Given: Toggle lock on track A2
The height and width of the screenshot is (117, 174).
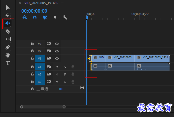Looking at the screenshot, I should coord(32,74).
